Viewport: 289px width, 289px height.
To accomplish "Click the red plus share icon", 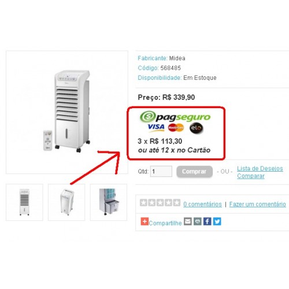I will [x=144, y=221].
